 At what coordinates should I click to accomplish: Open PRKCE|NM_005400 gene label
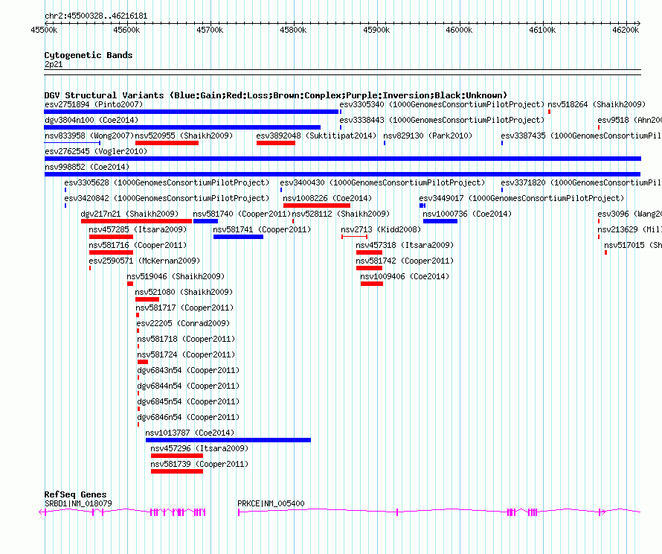pyautogui.click(x=271, y=503)
